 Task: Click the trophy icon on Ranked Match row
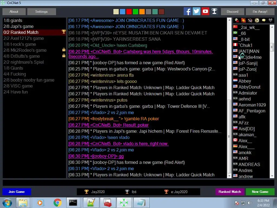pyautogui.click(x=64, y=32)
